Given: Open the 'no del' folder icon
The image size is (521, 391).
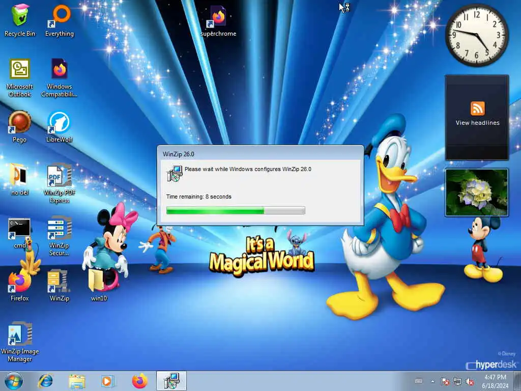Looking at the screenshot, I should pos(20,179).
